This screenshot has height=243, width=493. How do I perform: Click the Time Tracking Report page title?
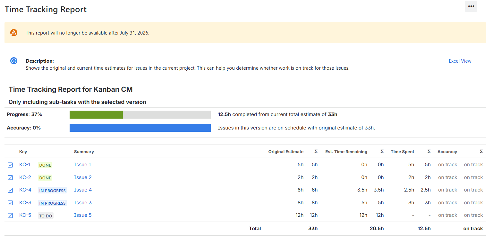click(x=46, y=9)
